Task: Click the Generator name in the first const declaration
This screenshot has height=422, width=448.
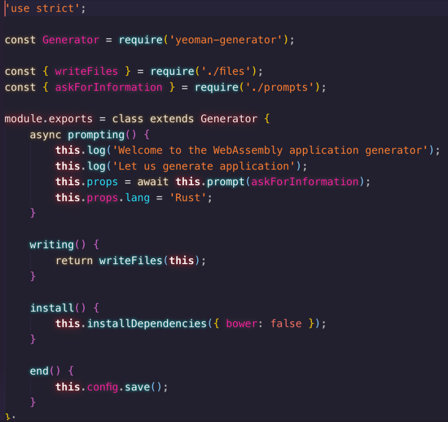Action: tap(71, 40)
